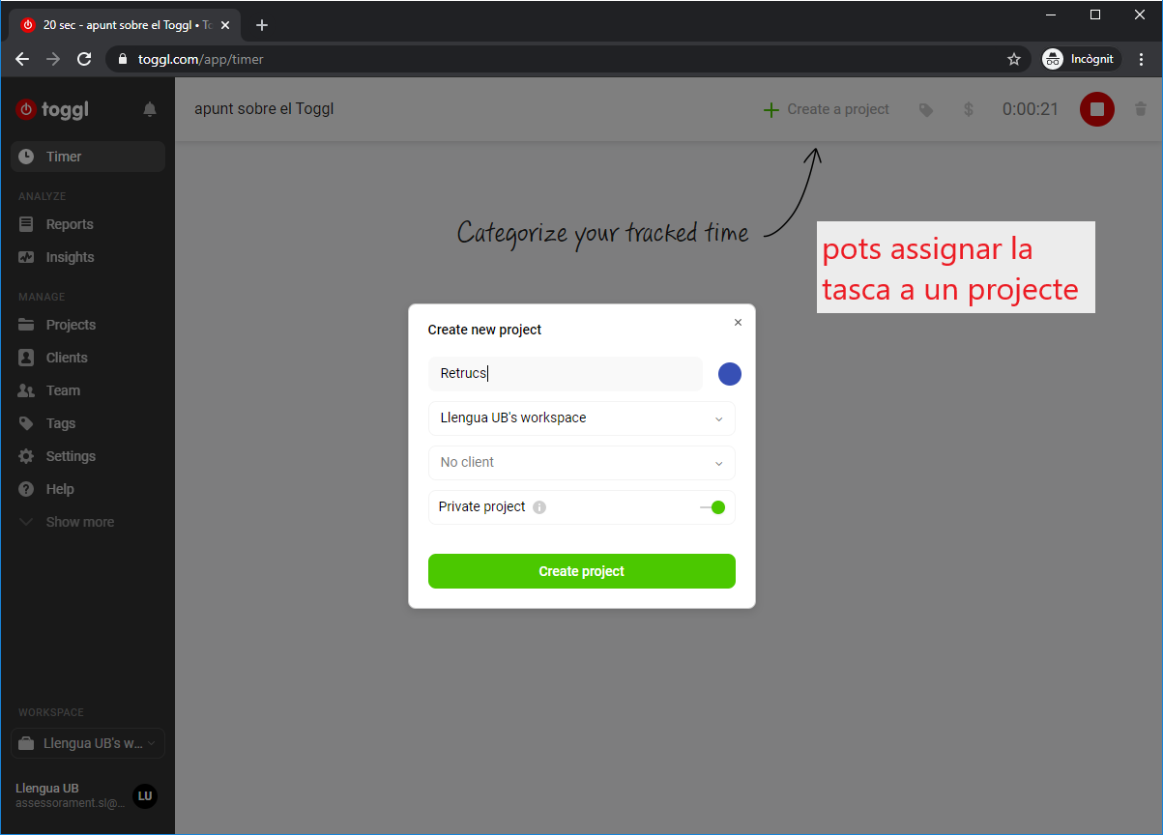Reload the page in browser
The height and width of the screenshot is (835, 1163).
click(84, 59)
